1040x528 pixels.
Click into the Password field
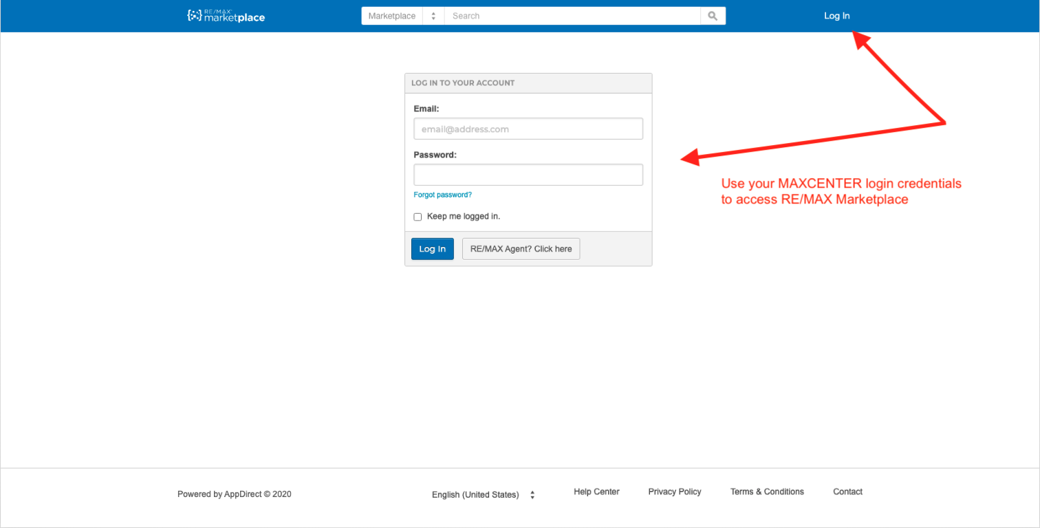point(528,175)
